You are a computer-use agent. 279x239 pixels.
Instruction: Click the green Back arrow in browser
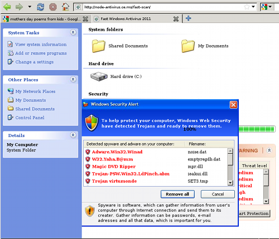(7, 7)
